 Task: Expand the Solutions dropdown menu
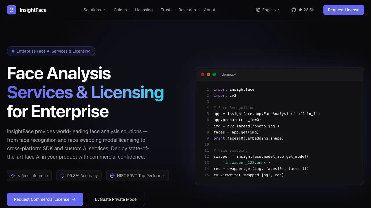pos(94,10)
